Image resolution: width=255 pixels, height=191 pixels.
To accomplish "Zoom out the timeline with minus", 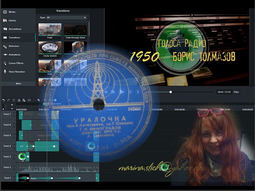I will [45, 100].
